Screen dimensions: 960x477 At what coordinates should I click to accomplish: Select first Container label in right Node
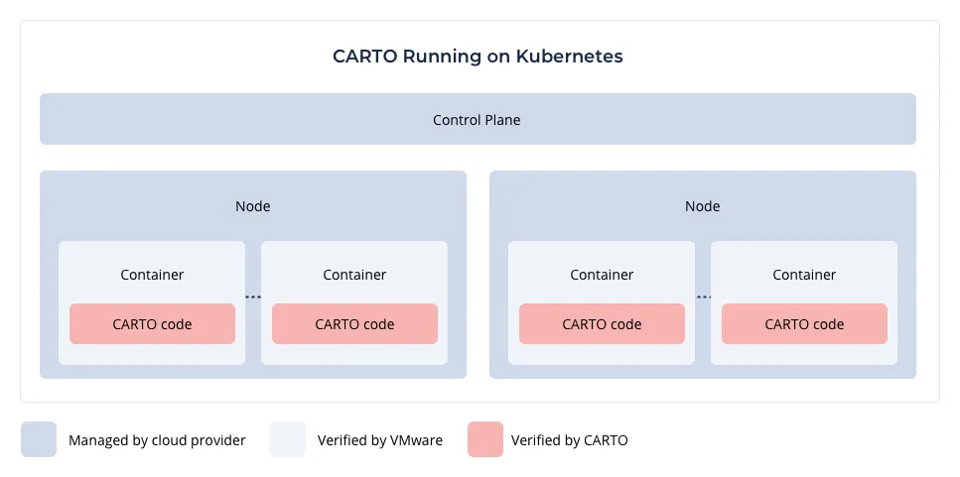602,275
